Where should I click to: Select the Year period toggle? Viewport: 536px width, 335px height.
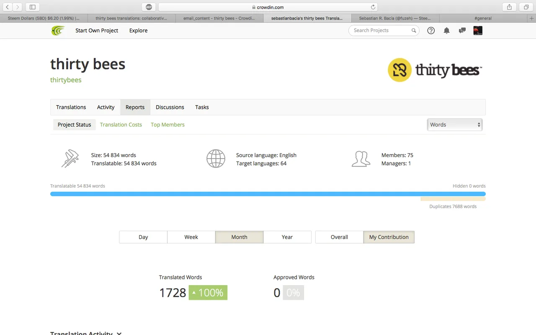(x=287, y=237)
